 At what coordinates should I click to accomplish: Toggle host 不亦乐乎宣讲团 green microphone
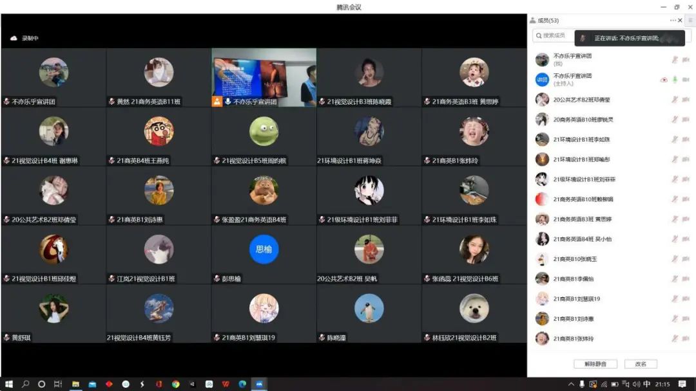tap(675, 80)
